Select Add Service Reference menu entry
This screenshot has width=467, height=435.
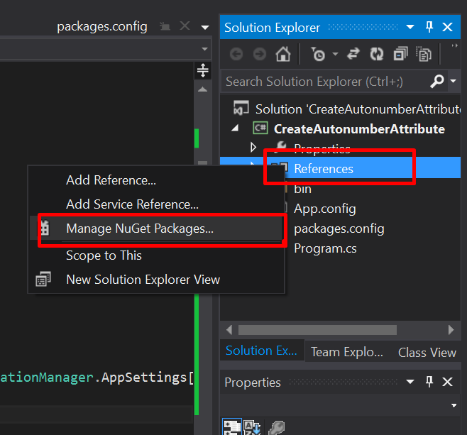coord(132,204)
